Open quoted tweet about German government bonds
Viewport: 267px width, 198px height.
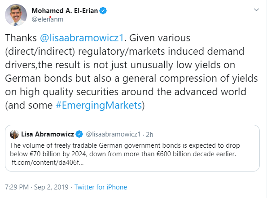click(132, 148)
